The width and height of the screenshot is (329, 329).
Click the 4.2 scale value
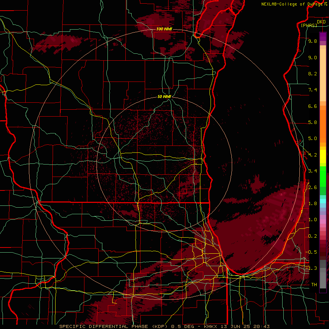(x=313, y=155)
